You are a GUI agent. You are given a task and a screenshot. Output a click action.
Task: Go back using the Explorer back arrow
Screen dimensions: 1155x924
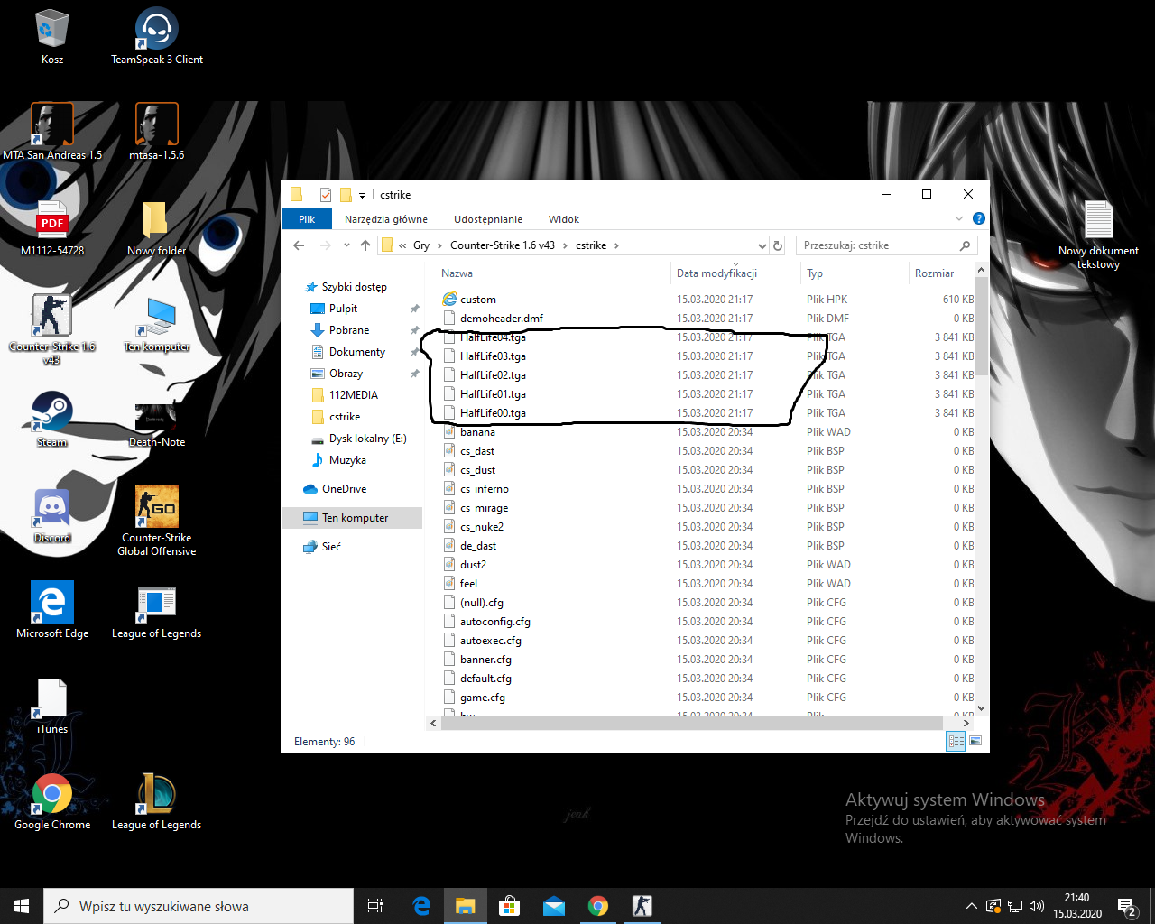click(299, 245)
